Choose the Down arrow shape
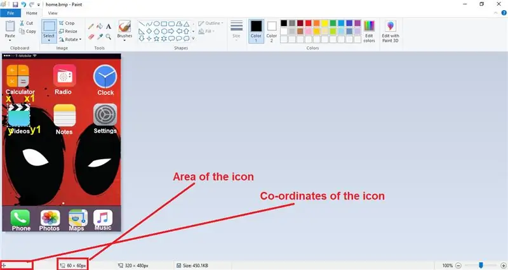Image resolution: width=508 pixels, height=270 pixels. (x=142, y=39)
